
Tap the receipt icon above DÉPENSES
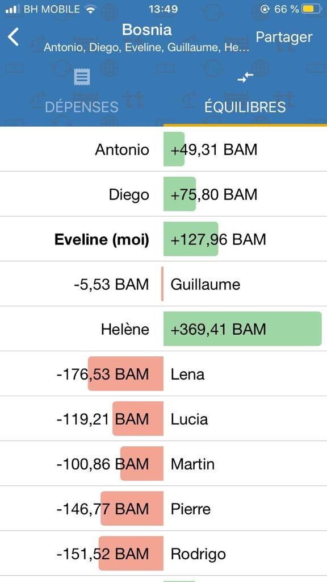pyautogui.click(x=82, y=77)
